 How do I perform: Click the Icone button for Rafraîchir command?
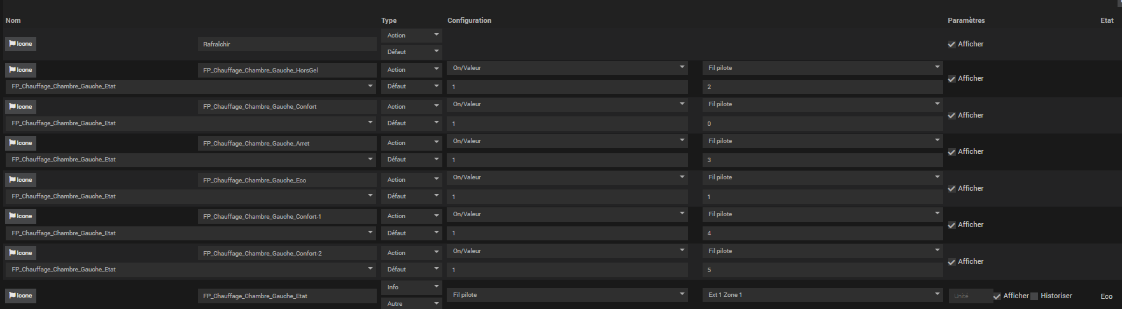tap(20, 44)
